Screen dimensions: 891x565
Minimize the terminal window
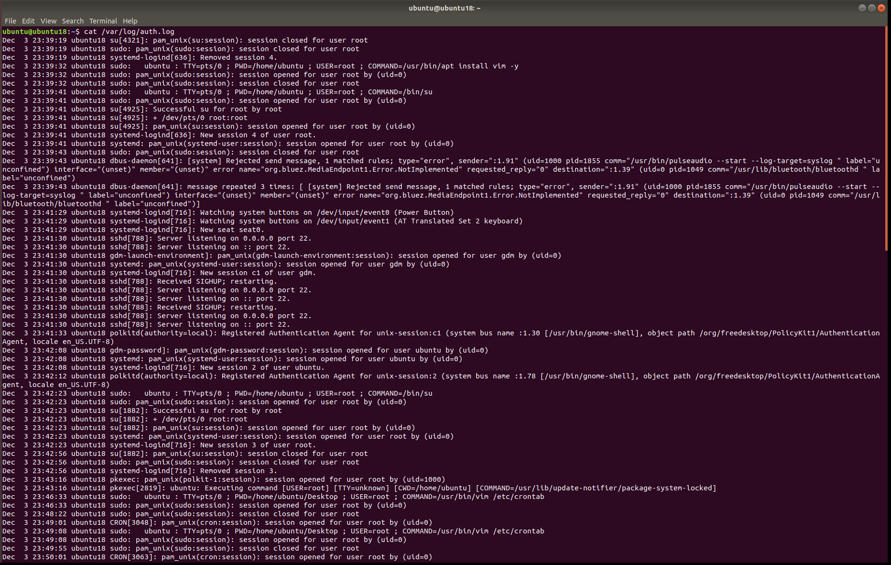pos(862,8)
